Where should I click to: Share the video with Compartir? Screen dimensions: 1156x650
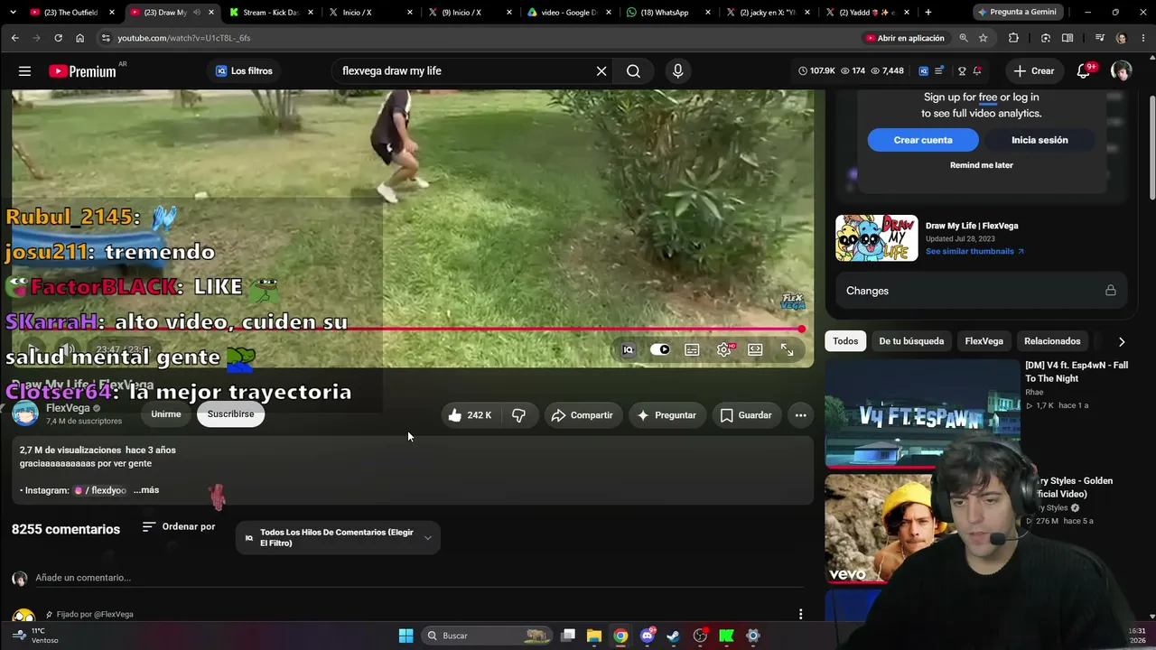click(583, 415)
